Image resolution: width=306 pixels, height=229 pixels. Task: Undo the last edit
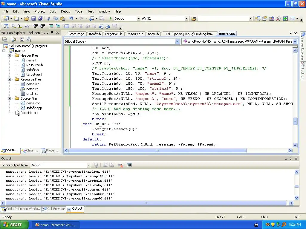71,18
